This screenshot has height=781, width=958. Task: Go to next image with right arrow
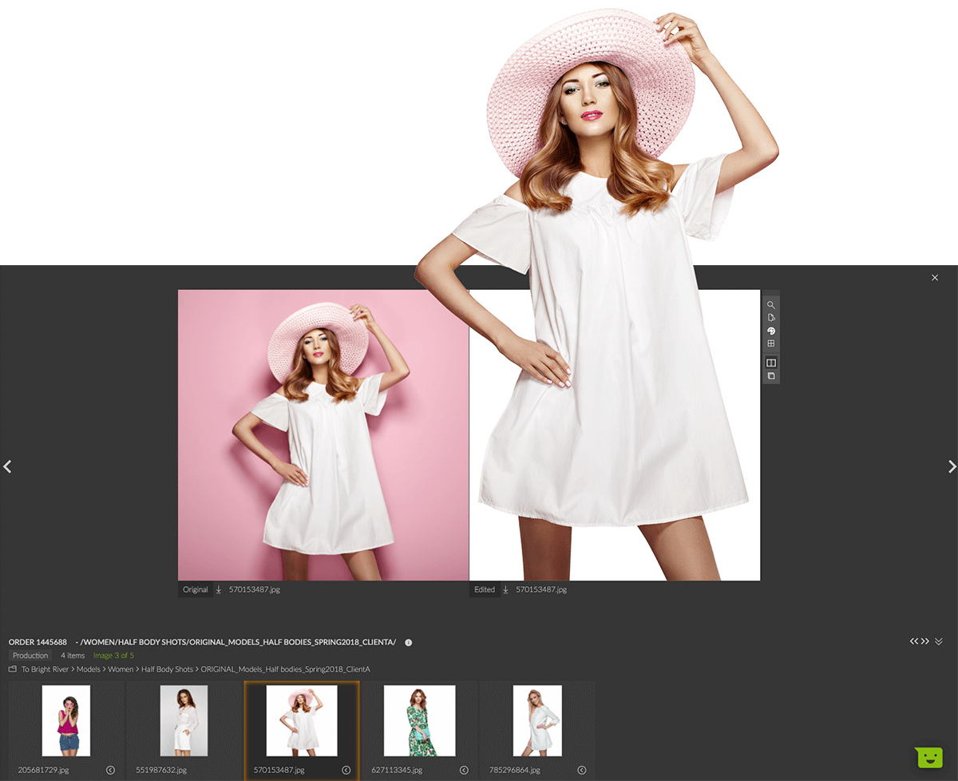click(952, 466)
